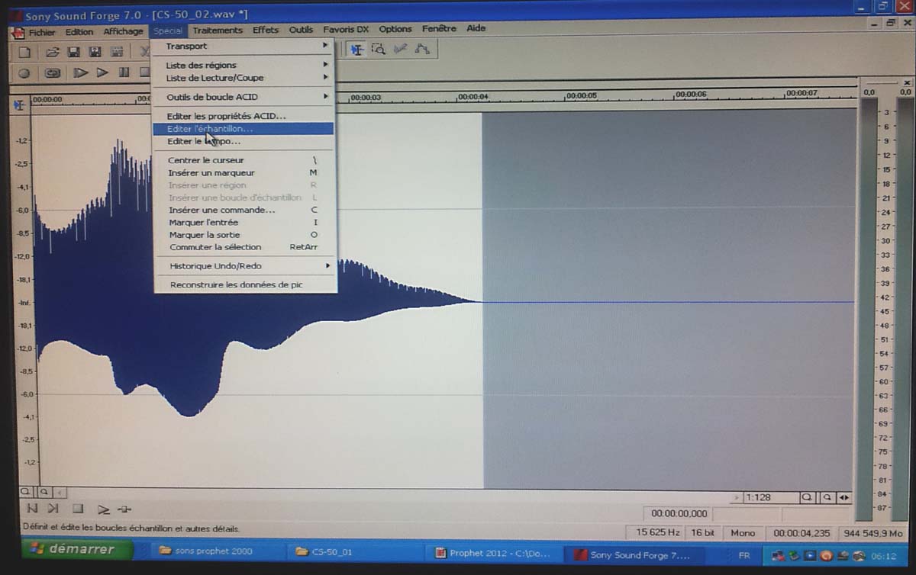Image resolution: width=916 pixels, height=575 pixels.
Task: Open the Options menu
Action: 395,29
